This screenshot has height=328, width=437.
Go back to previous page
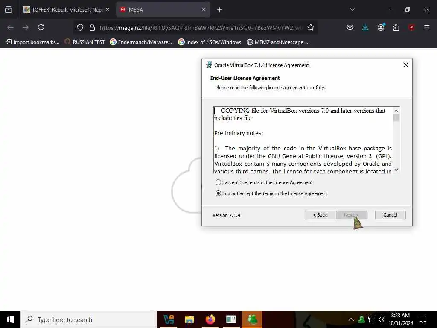10,27
